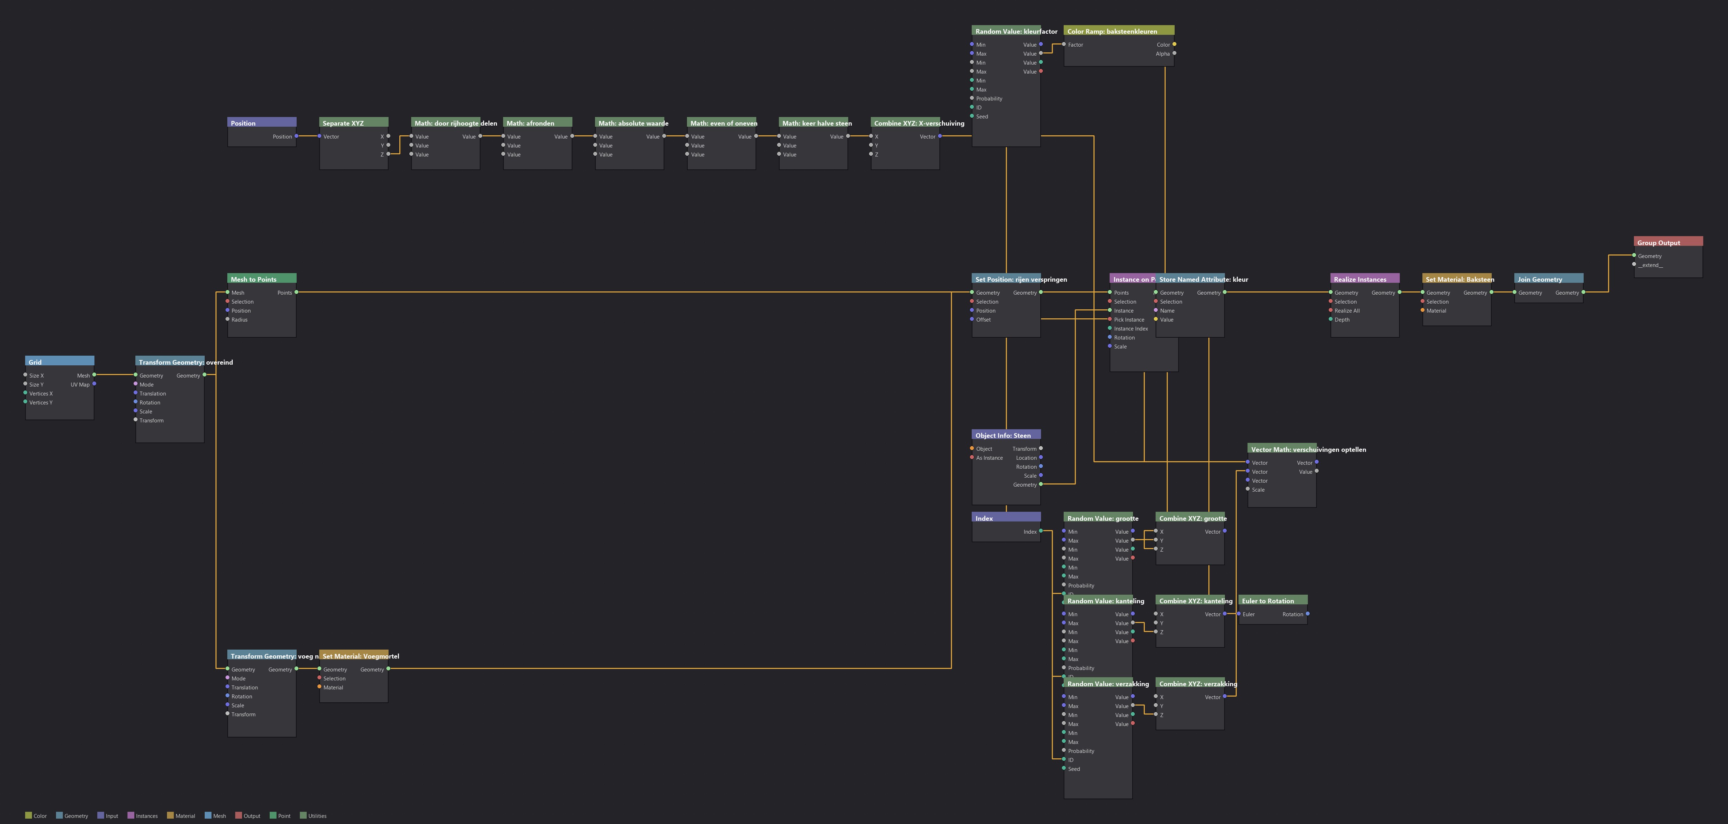1728x824 pixels.
Task: Click Depth input socket on Realize Instances
Action: [1331, 319]
